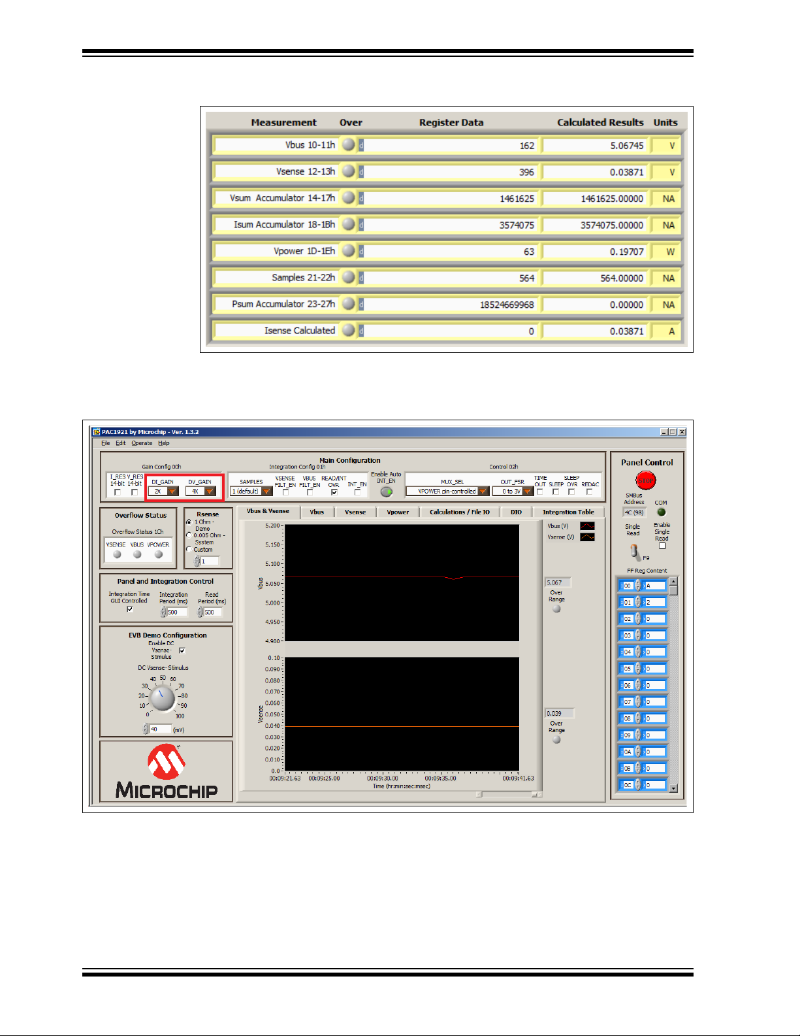This screenshot has height=1036, width=800.
Task: Click the Over LED in Vsum Accumulator row
Action: point(349,197)
